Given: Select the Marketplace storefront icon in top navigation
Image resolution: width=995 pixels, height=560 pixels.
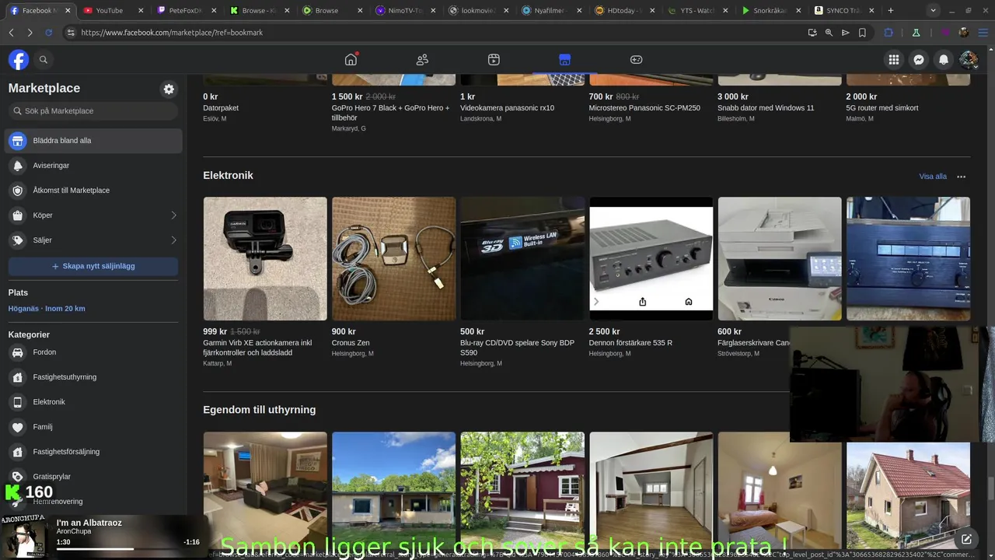Looking at the screenshot, I should coord(564,60).
